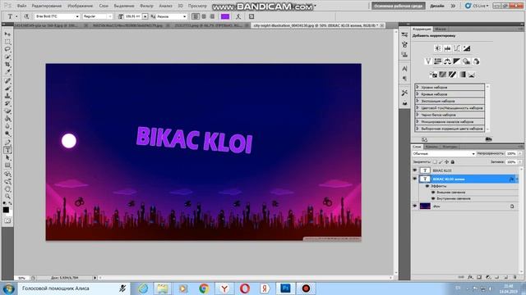Toggle visibility of Эффекты group
526x295 pixels.
click(x=427, y=186)
